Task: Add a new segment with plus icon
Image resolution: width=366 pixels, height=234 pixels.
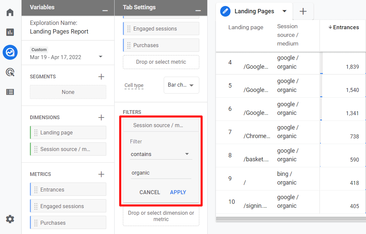Action: 101,77
